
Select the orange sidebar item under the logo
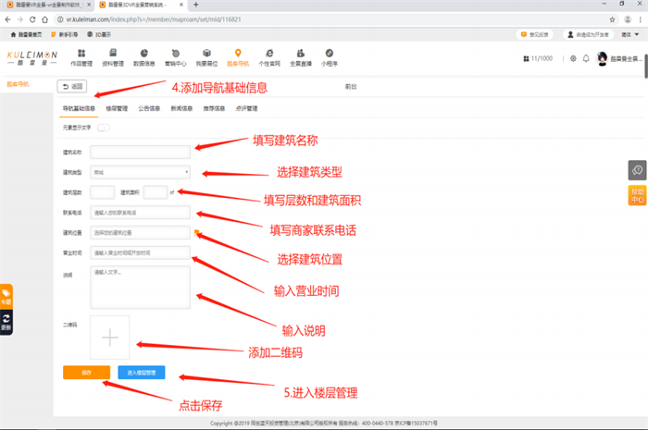pyautogui.click(x=18, y=84)
